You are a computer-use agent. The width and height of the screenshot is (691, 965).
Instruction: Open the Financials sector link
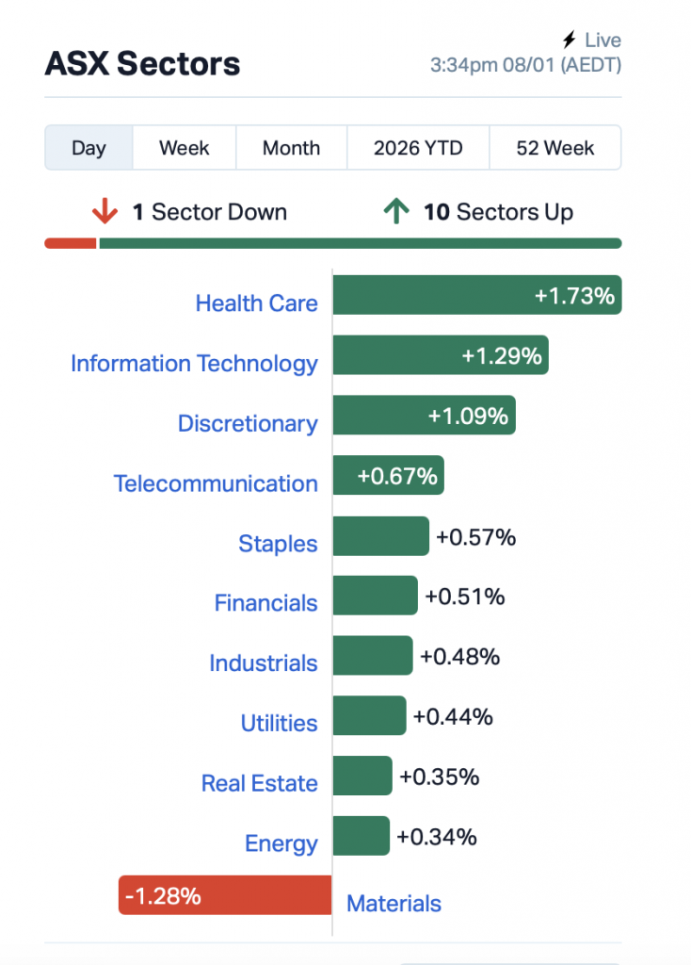[265, 603]
